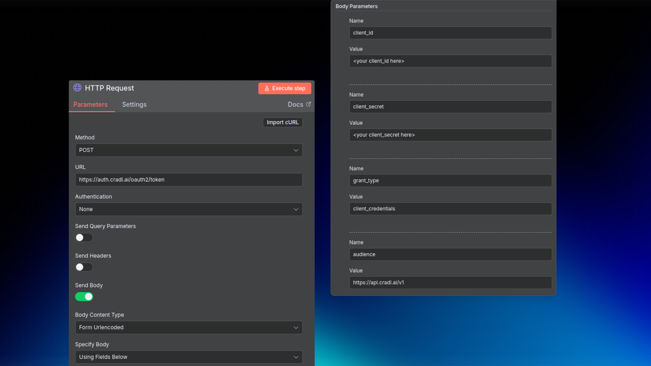
Task: Disable the Send Body switch
Action: [x=84, y=297]
